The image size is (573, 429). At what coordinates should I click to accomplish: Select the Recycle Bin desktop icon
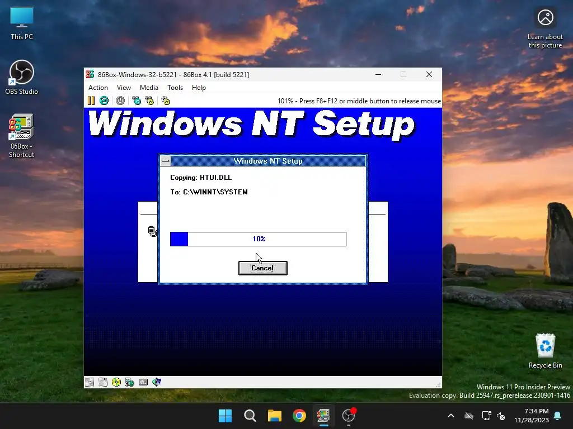click(545, 351)
